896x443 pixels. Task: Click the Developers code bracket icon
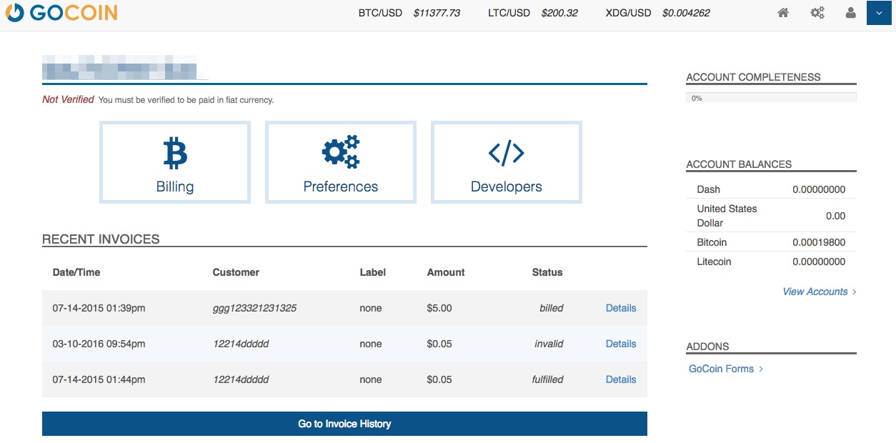pos(506,151)
